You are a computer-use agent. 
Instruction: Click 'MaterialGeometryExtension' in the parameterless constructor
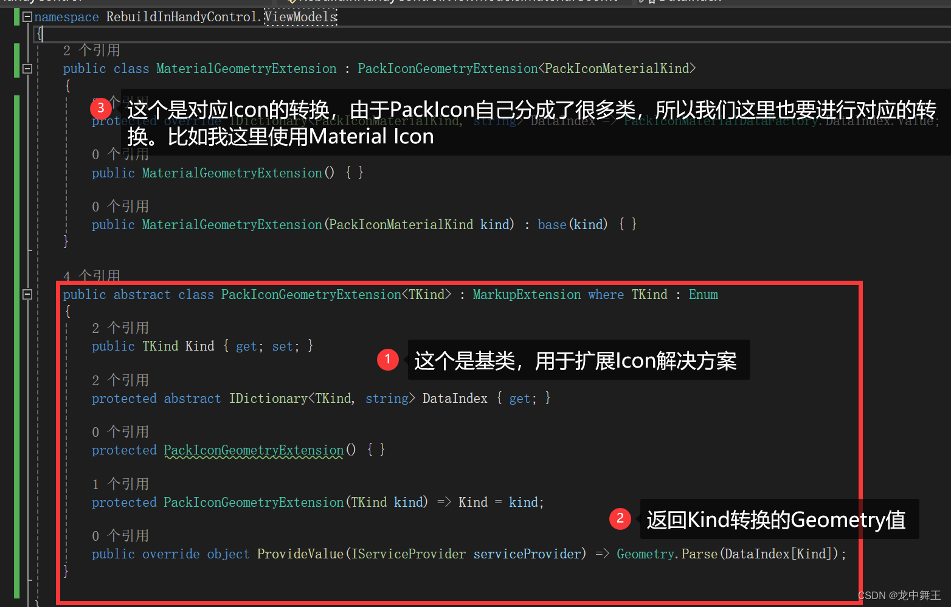pos(232,173)
